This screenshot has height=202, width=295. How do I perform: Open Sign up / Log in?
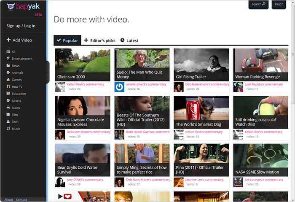21,26
